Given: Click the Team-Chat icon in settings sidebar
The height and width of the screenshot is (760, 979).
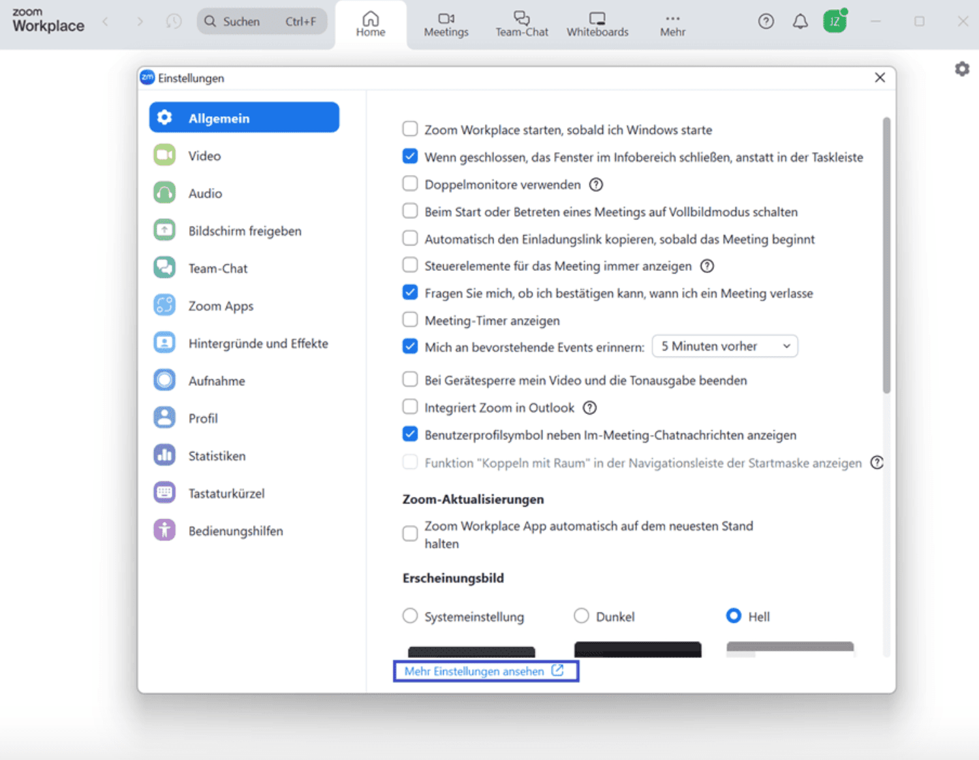Looking at the screenshot, I should [x=164, y=268].
